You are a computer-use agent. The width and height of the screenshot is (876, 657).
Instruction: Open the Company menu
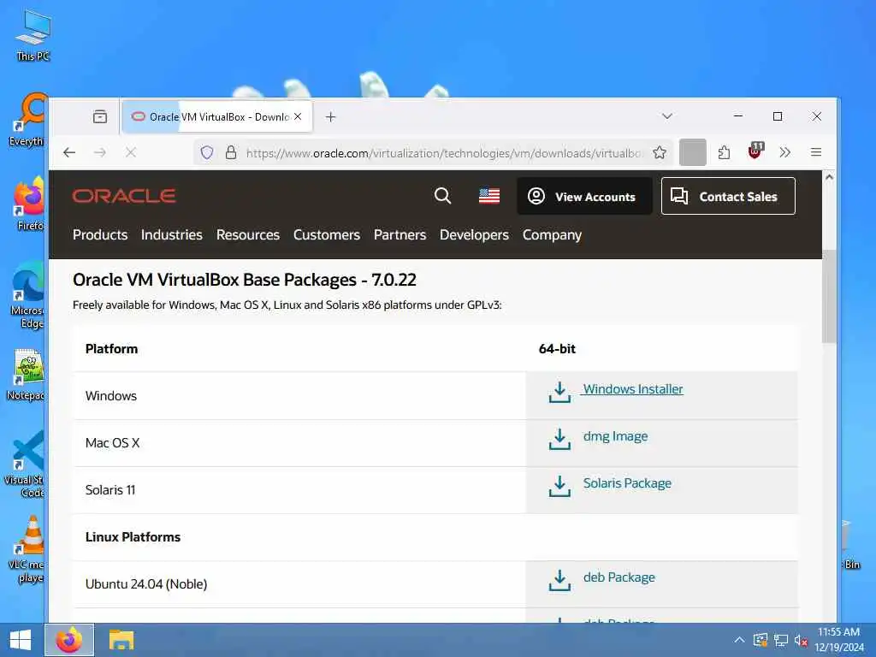tap(552, 234)
